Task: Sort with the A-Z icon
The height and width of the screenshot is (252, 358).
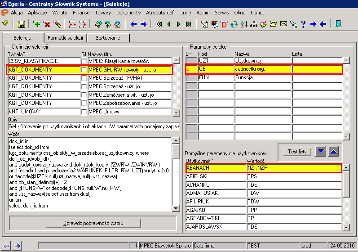Action: click(x=244, y=24)
